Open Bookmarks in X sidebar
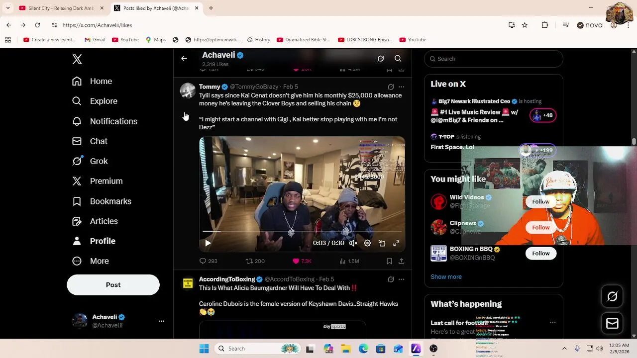 point(102,201)
